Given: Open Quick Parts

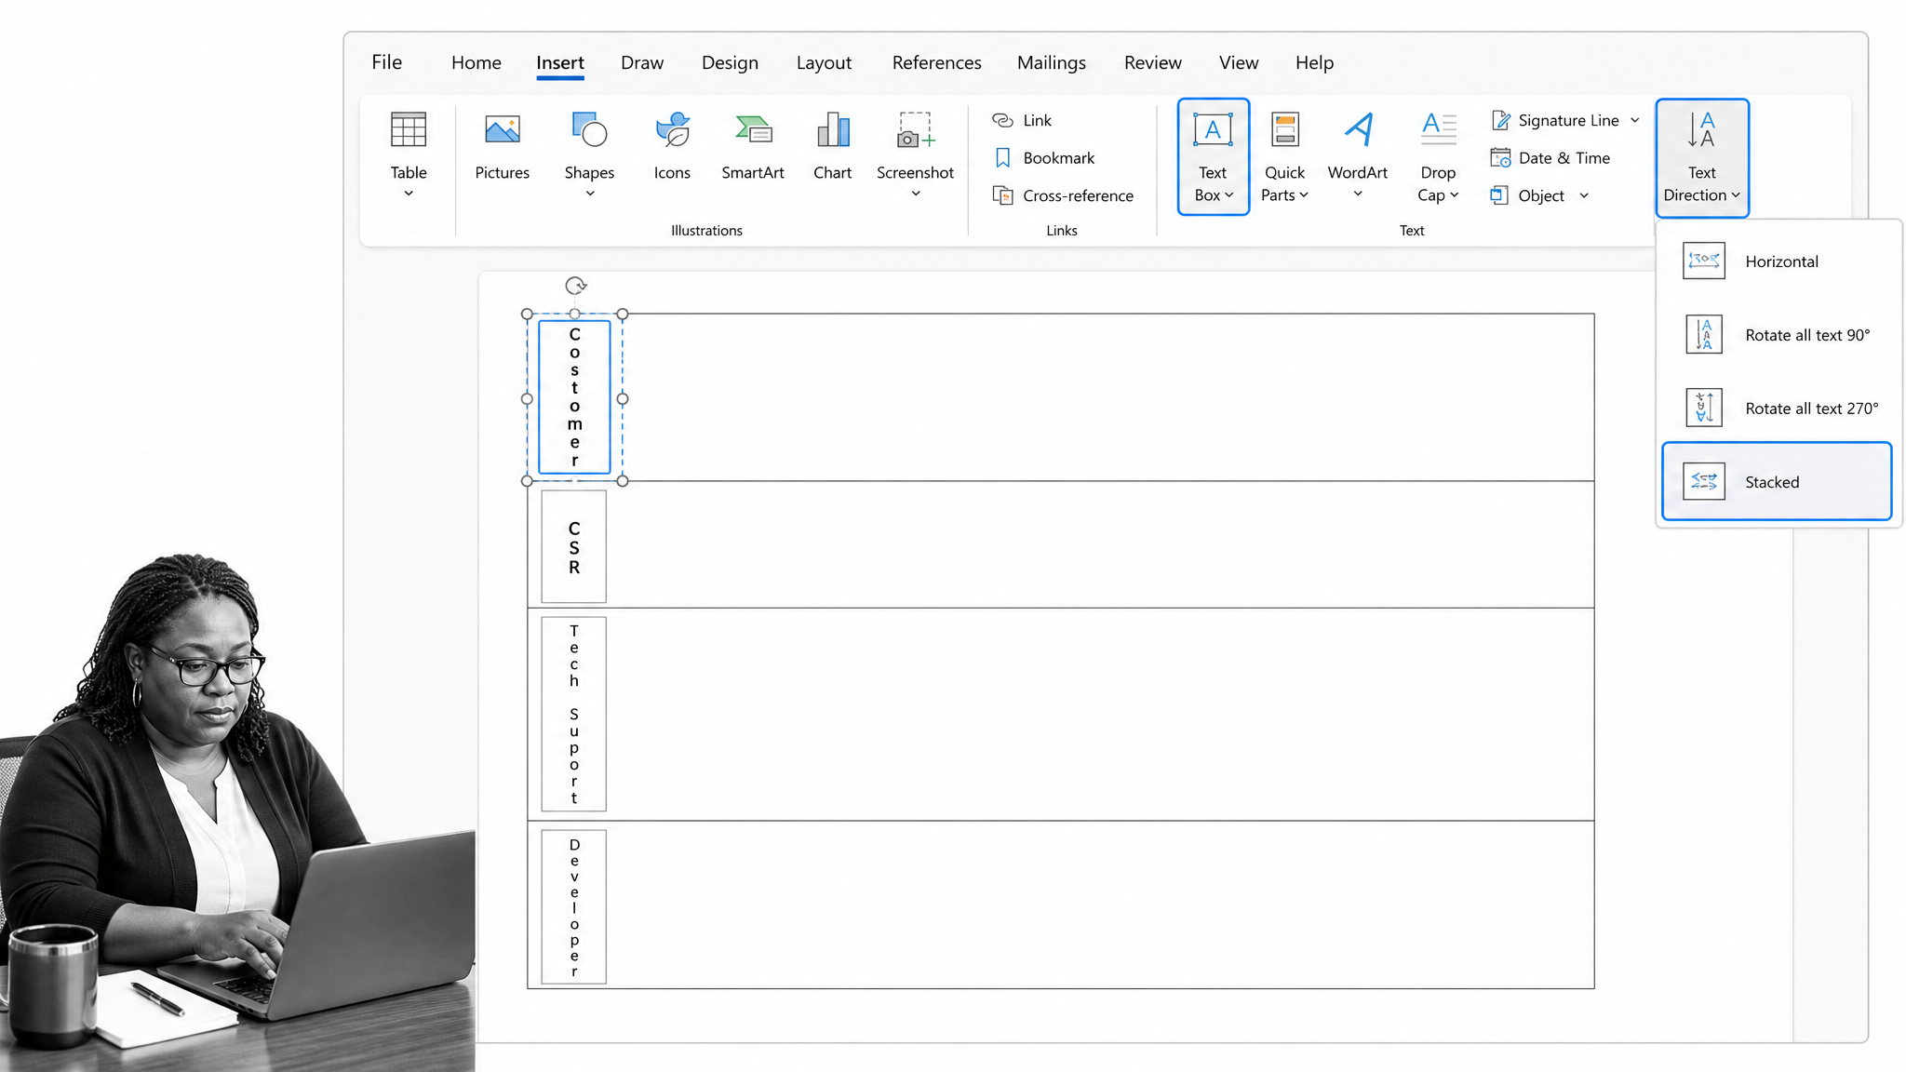Looking at the screenshot, I should click(1284, 156).
